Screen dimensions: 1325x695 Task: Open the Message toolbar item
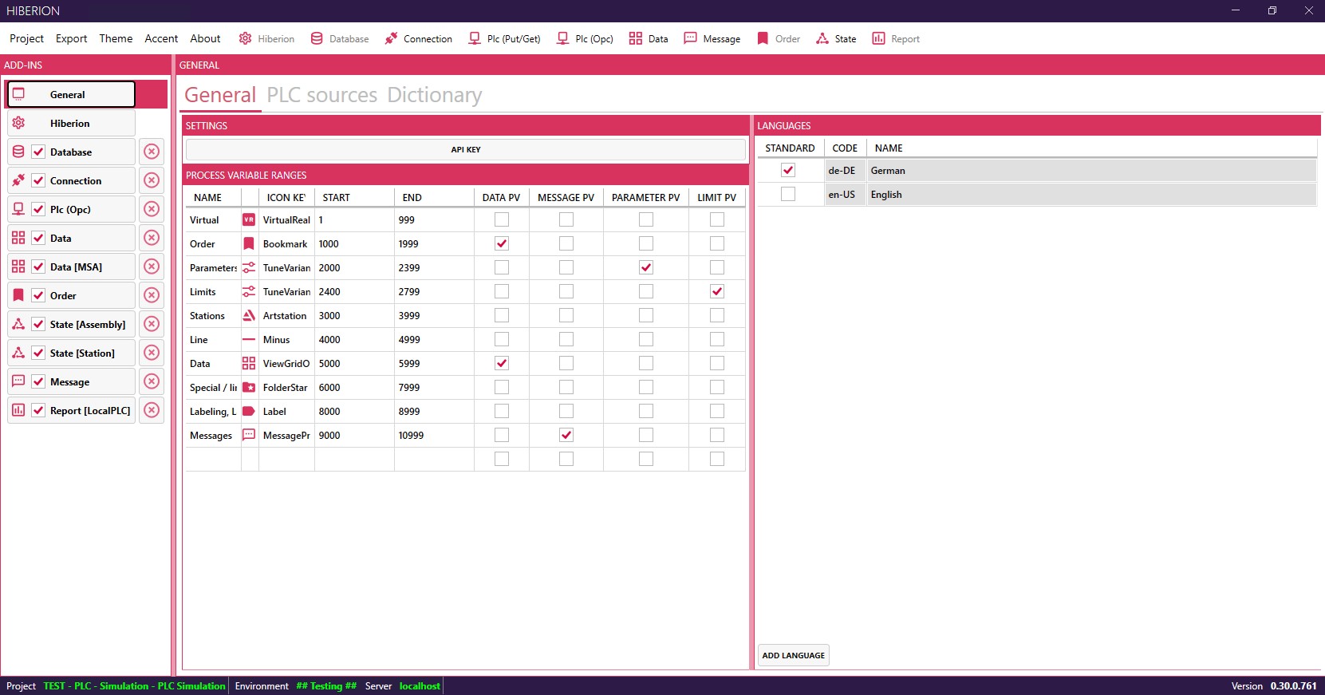pos(712,38)
